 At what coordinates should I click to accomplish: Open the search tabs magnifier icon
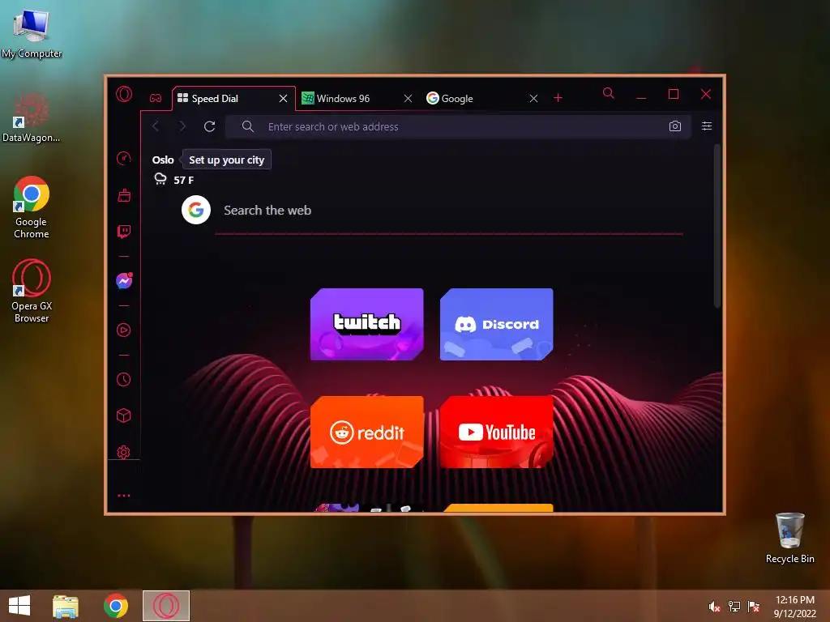(609, 94)
